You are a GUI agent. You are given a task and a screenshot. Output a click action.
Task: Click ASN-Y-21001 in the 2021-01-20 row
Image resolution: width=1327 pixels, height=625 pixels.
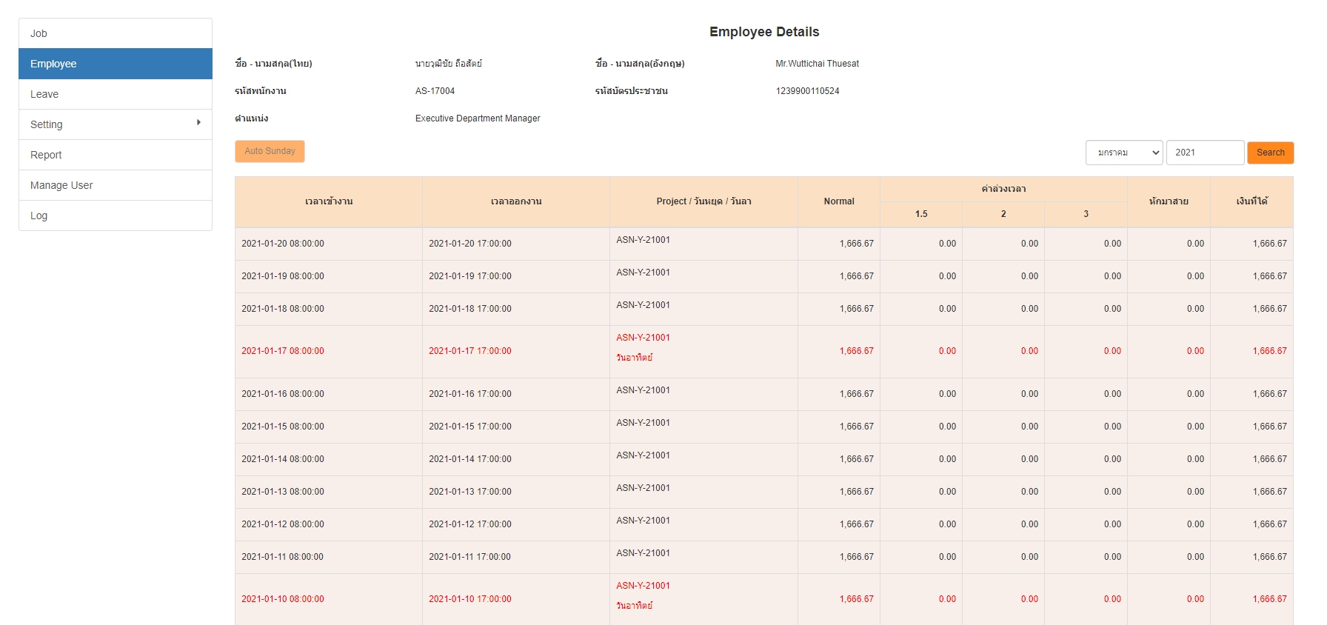[644, 240]
